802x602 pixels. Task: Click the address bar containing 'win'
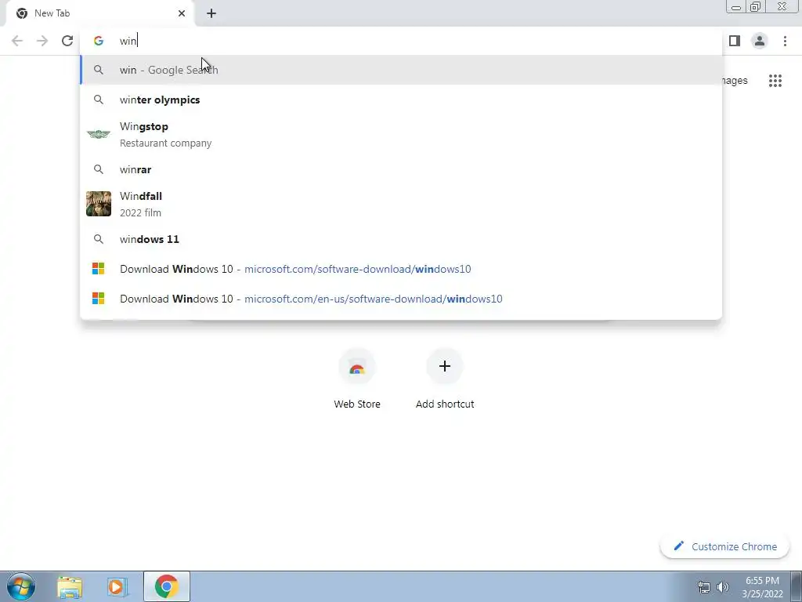pyautogui.click(x=401, y=41)
